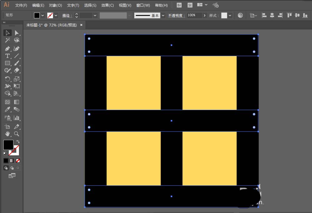Select the Column Graph tool
Image resolution: width=312 pixels, height=213 pixels.
pos(17,118)
